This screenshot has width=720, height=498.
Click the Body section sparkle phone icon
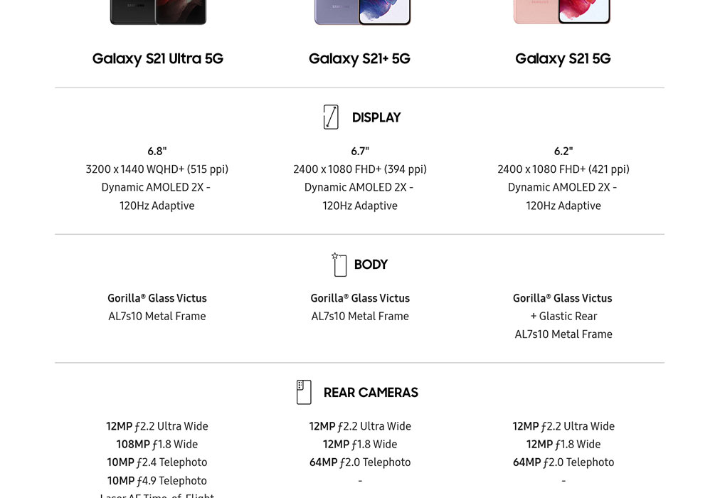(339, 265)
